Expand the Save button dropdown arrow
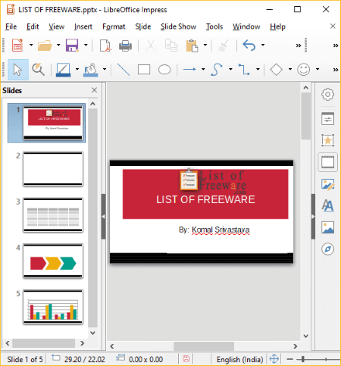The height and width of the screenshot is (366, 341). (x=86, y=45)
